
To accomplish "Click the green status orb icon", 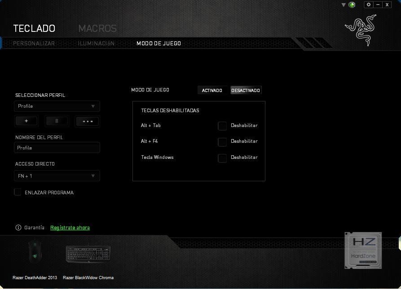I will 352,5.
